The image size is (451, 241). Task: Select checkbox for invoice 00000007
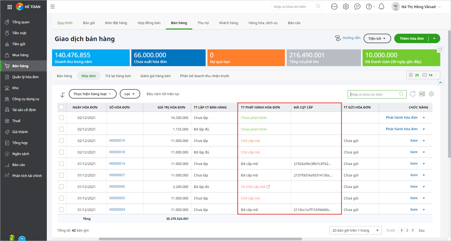tap(61, 175)
